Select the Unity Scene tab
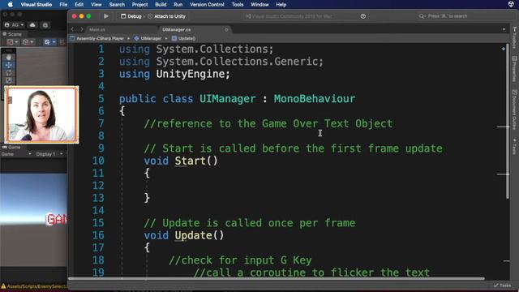 point(12,34)
